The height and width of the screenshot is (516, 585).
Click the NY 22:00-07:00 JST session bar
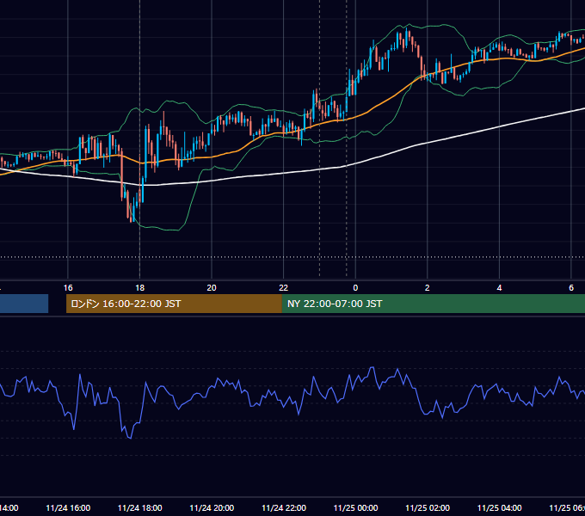pos(433,304)
